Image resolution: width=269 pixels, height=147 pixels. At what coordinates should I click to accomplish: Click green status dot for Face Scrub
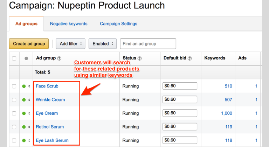[x=24, y=86]
